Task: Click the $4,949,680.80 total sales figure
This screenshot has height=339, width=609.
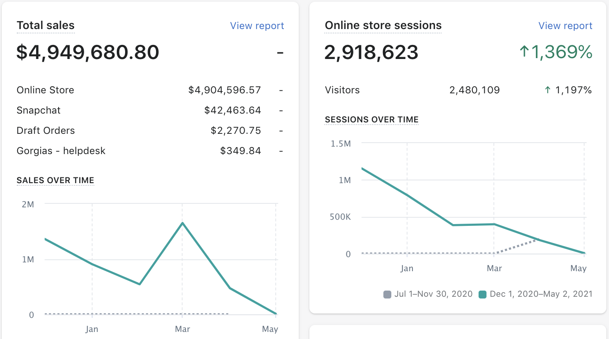Action: point(88,52)
